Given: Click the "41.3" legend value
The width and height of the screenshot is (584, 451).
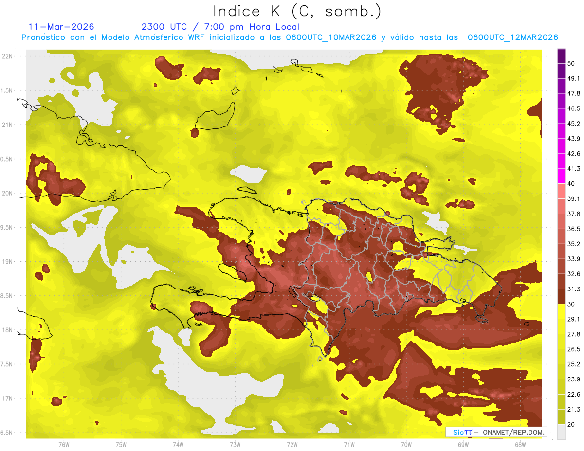Looking at the screenshot, I should click(574, 169).
